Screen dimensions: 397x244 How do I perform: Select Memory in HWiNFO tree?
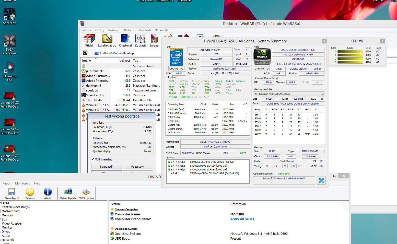7,215
